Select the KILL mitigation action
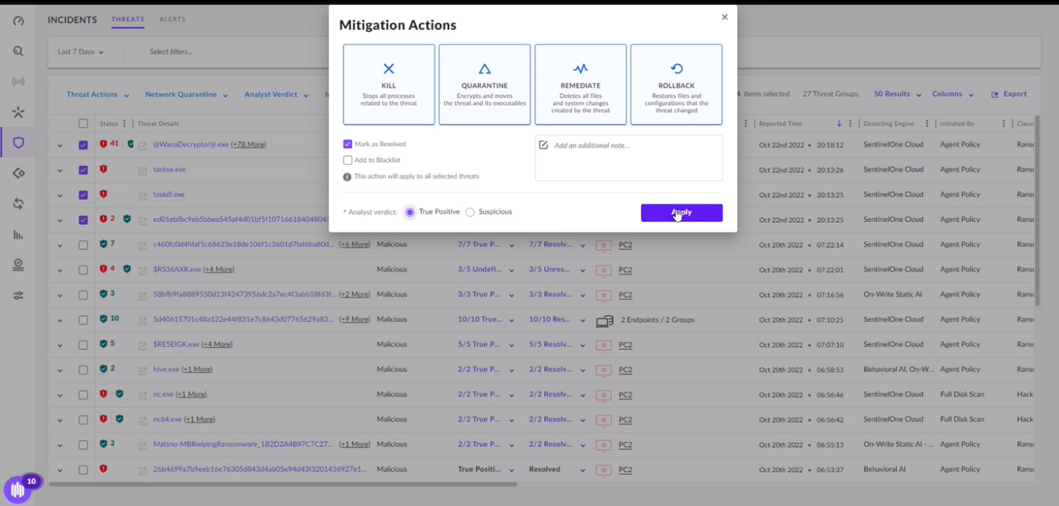The width and height of the screenshot is (1059, 506). [x=388, y=84]
